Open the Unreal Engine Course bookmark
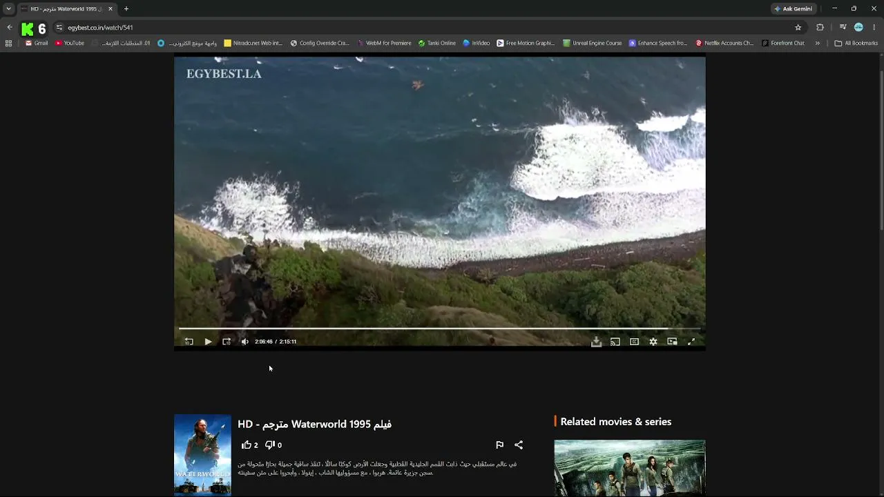 (593, 43)
